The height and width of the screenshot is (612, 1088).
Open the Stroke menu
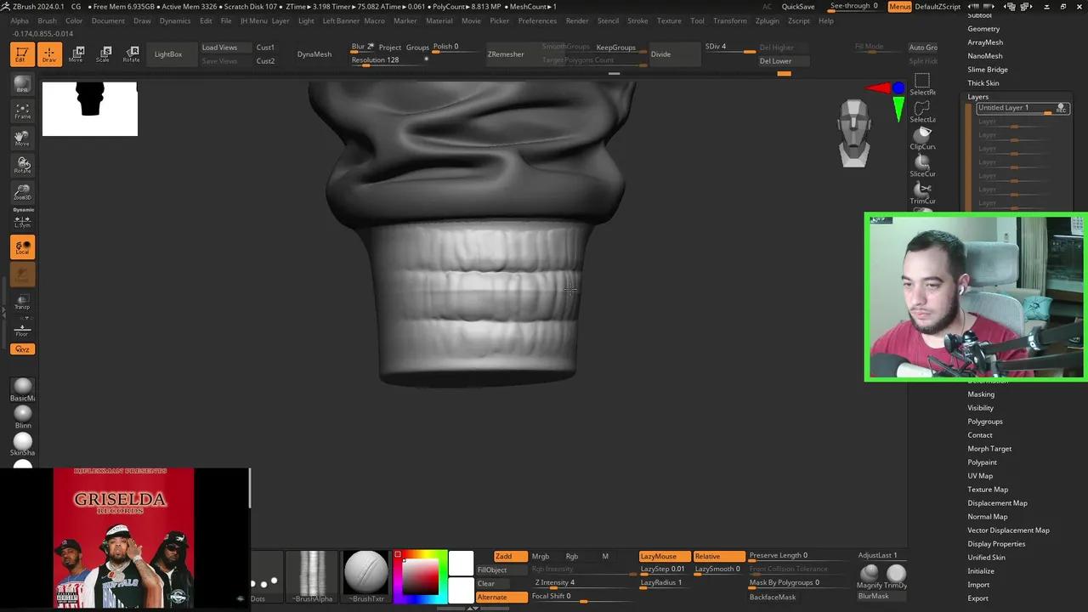(637, 20)
